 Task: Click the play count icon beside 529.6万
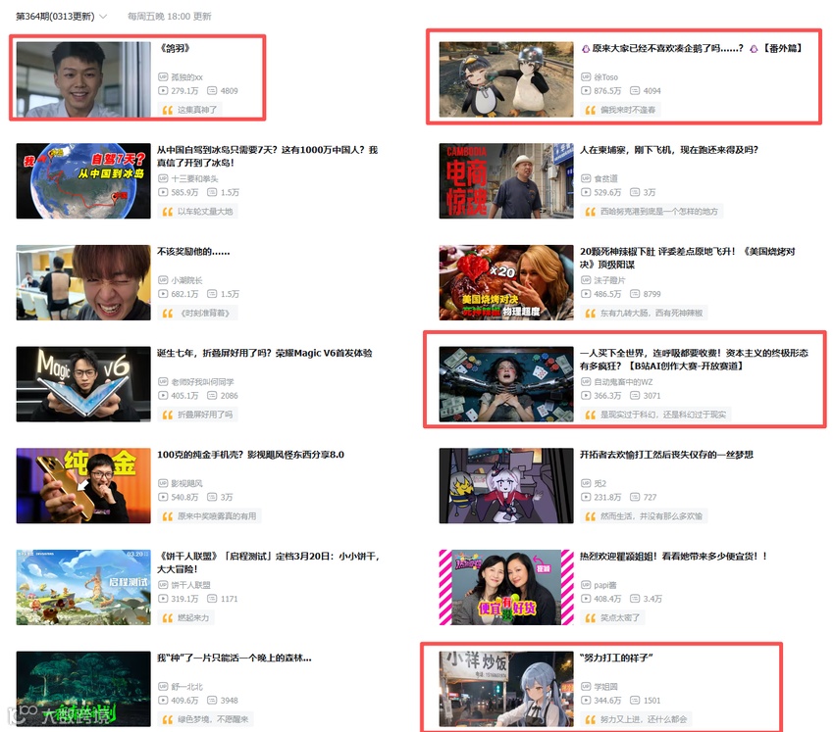point(586,192)
